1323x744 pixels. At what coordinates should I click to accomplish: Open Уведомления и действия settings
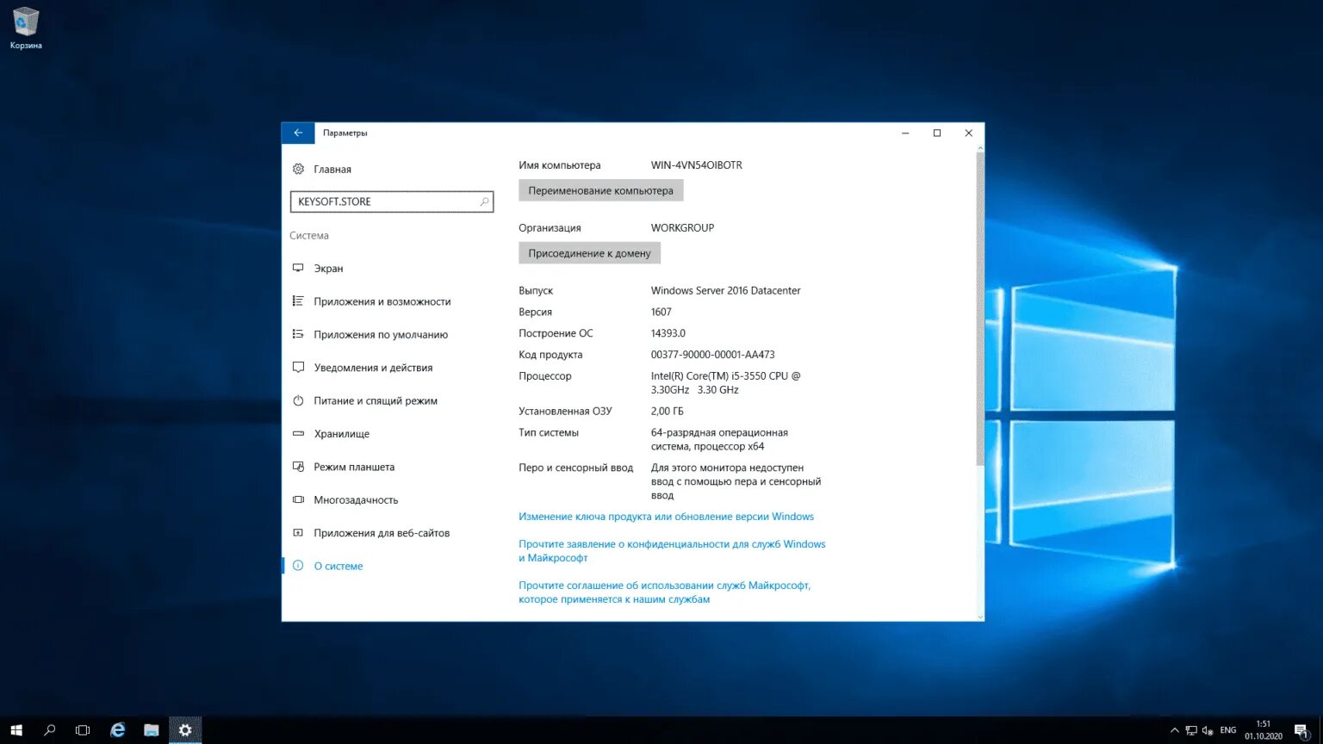[x=374, y=368]
